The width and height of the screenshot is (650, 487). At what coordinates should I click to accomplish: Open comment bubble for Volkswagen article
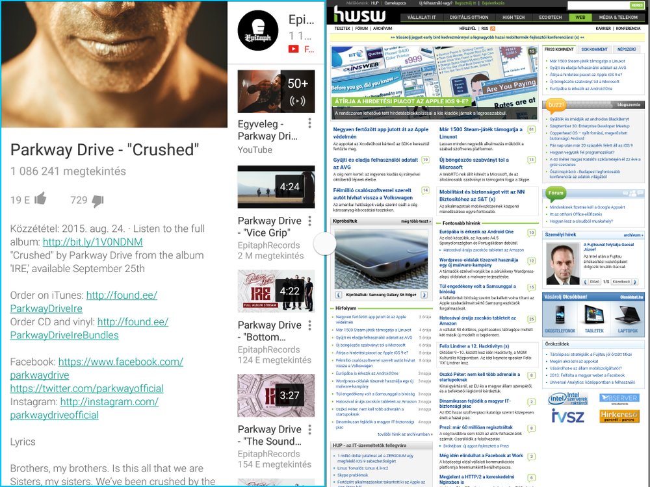[x=425, y=190]
